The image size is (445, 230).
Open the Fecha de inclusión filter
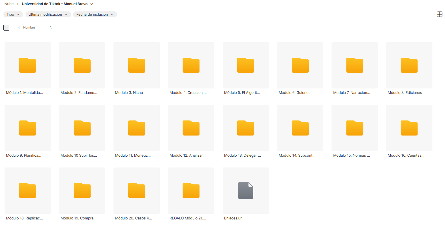tap(95, 14)
